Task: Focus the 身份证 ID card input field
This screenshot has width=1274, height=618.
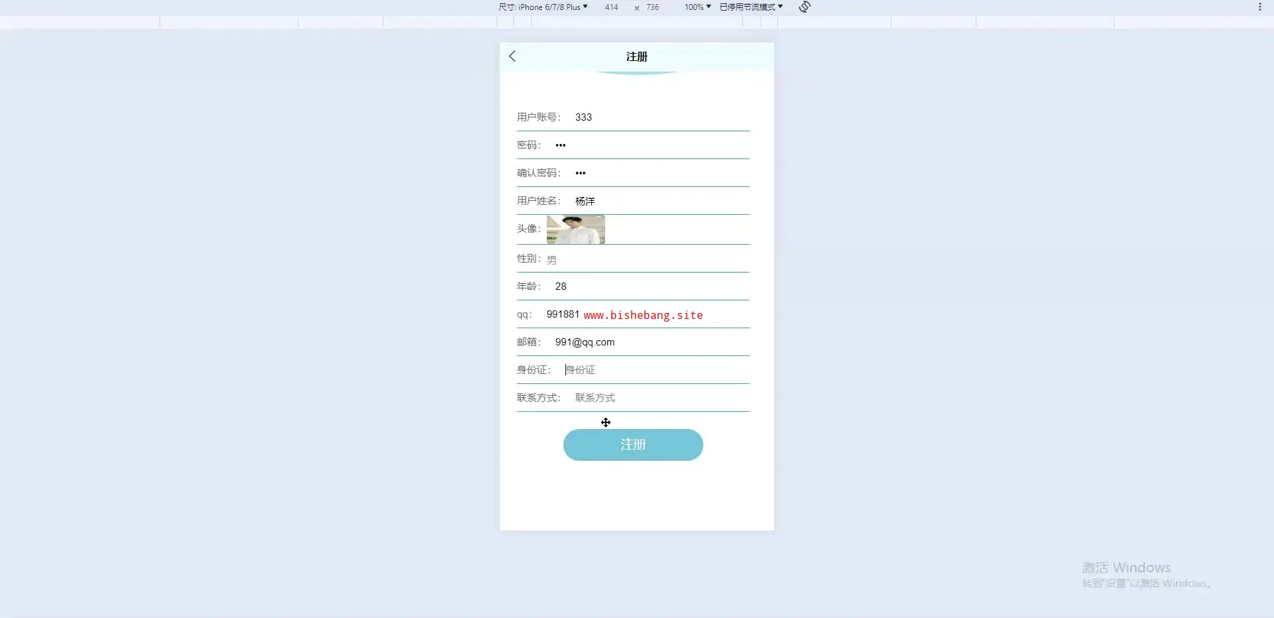Action: click(656, 370)
